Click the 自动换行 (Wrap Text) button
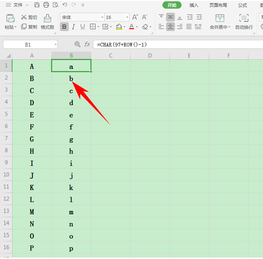Screen dimensions: 263x259 point(244,22)
